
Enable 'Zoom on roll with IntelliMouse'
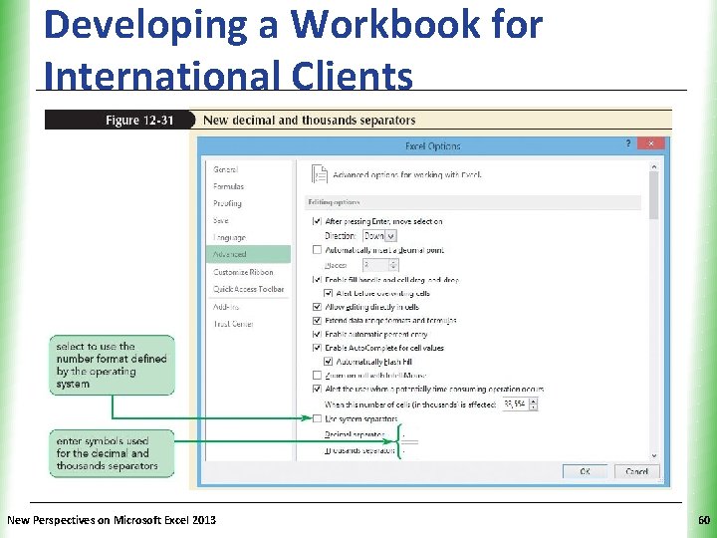click(317, 376)
